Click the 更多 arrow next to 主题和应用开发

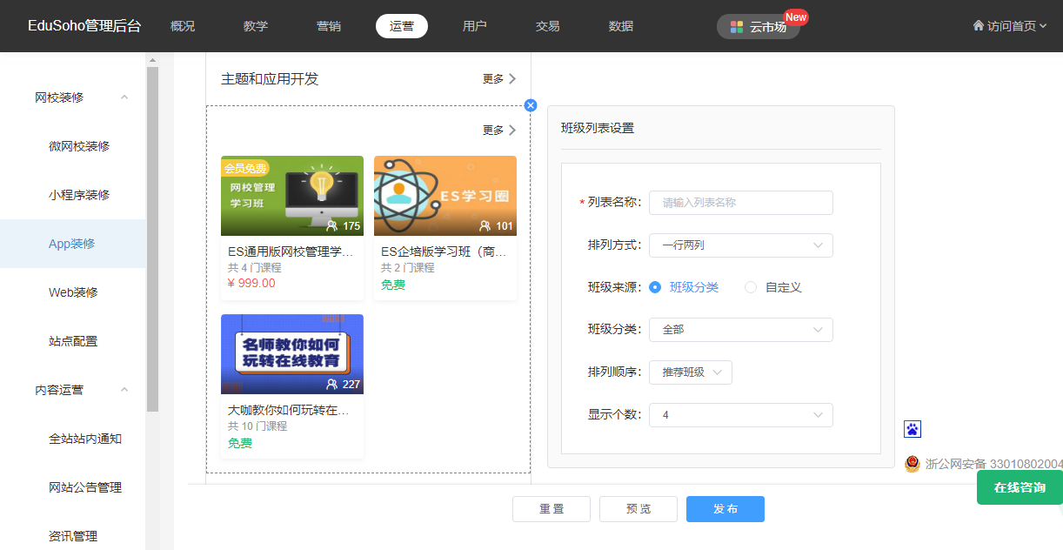511,79
